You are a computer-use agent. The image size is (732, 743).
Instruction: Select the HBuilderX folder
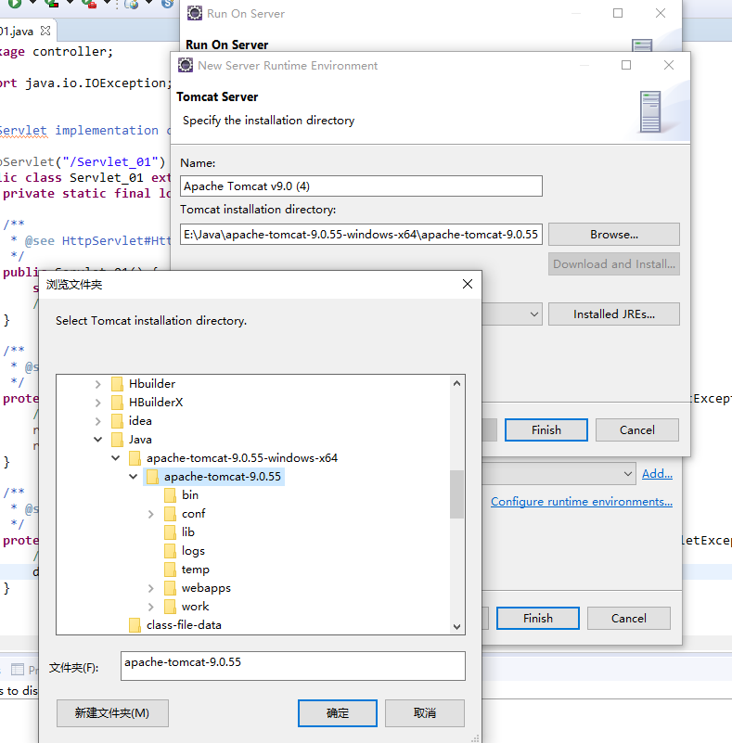pos(156,403)
